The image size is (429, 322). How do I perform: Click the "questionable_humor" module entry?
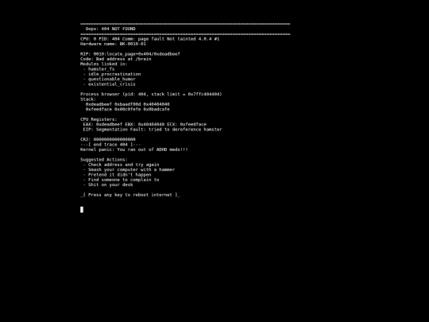pyautogui.click(x=112, y=79)
